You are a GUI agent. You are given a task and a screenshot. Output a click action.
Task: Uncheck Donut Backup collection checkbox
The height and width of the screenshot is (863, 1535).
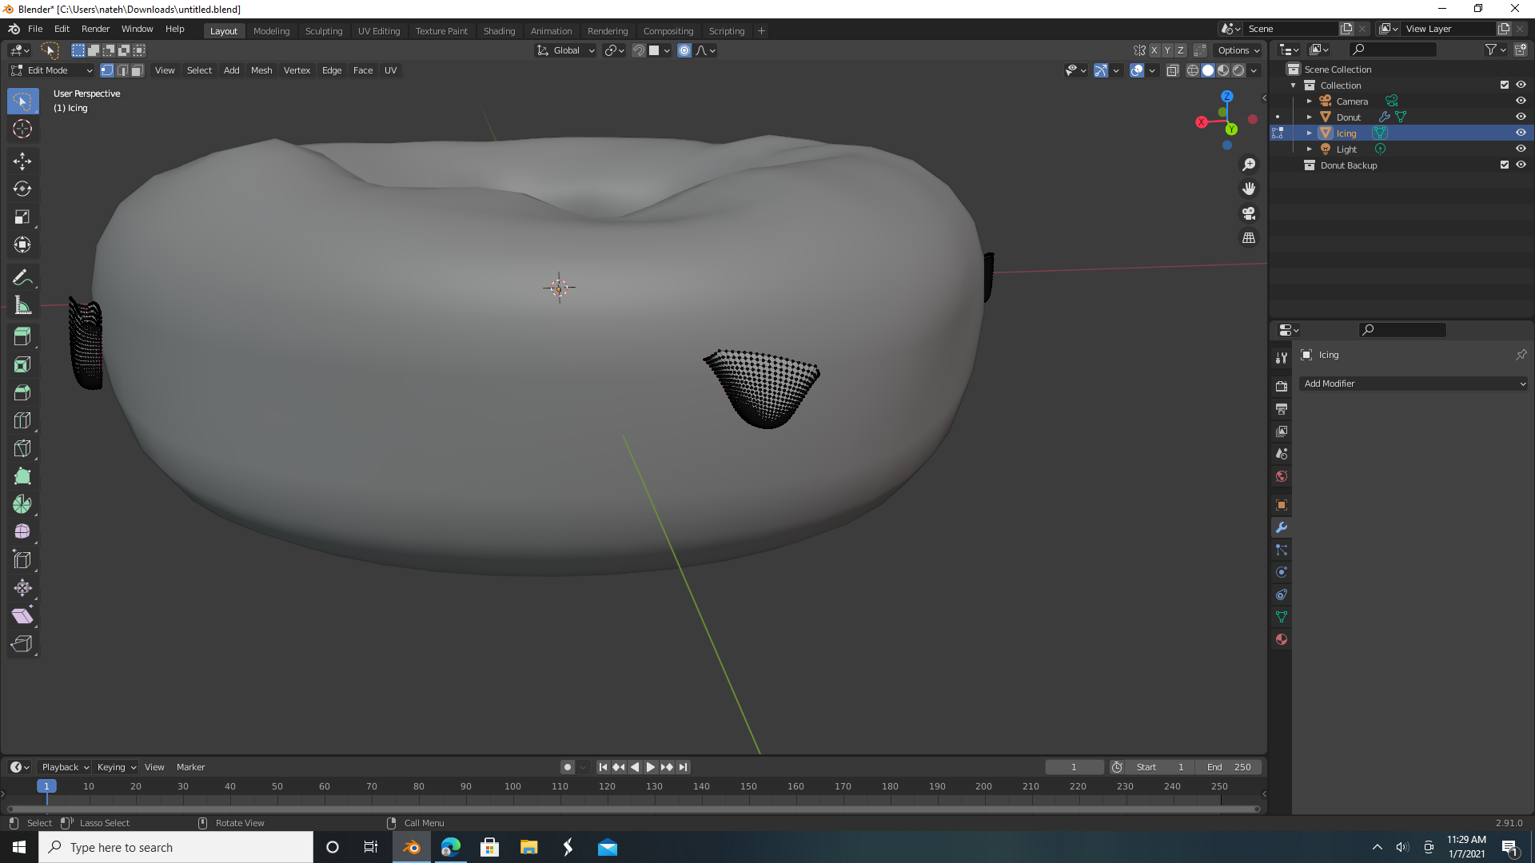[x=1505, y=165]
